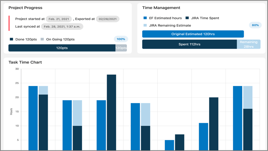
Task: Click the Time Management panel title
Action: click(x=161, y=8)
